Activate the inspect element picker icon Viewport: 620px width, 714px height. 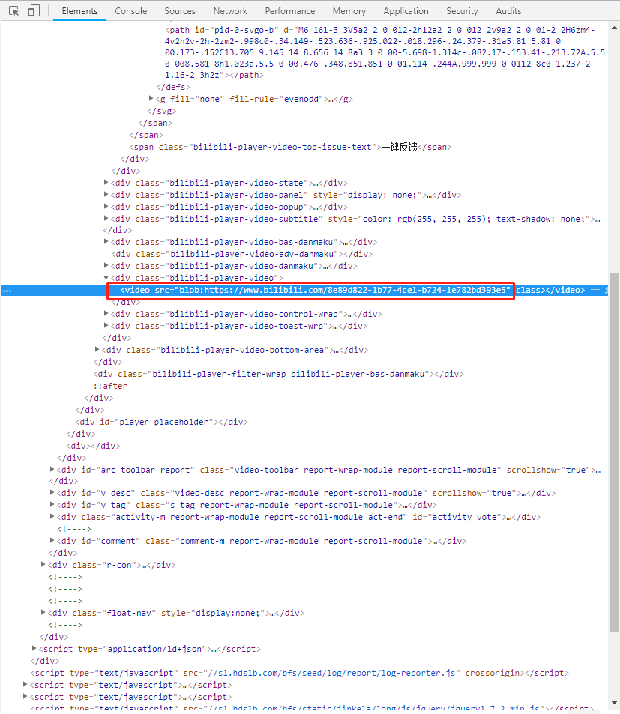click(13, 11)
